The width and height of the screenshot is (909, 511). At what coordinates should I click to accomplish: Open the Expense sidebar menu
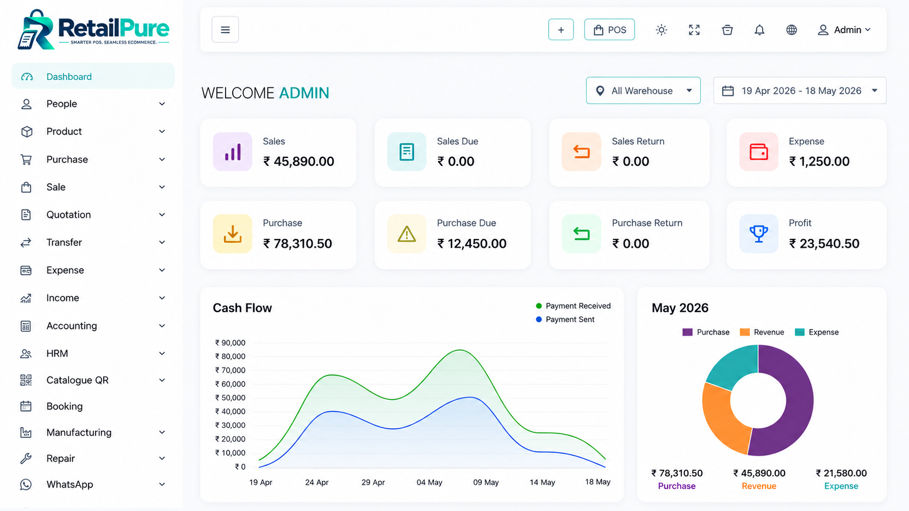[93, 270]
